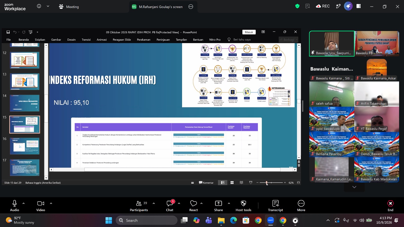Viewport: 404px width, 227px height.
Task: Open Host tools shield menu
Action: tap(243, 206)
